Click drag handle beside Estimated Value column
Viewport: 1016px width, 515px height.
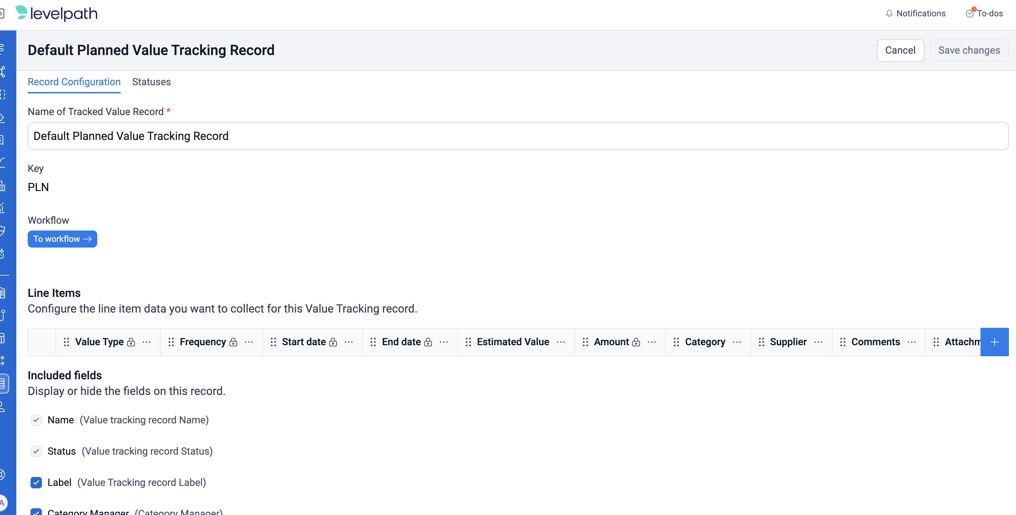click(x=468, y=342)
